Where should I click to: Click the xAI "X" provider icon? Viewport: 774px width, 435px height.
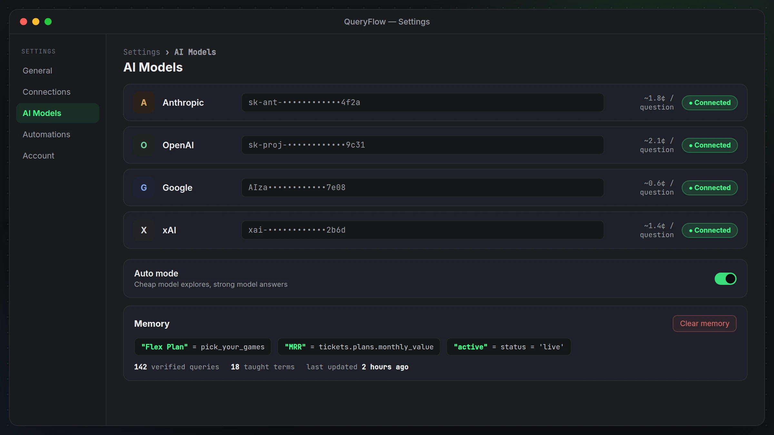[x=144, y=230]
